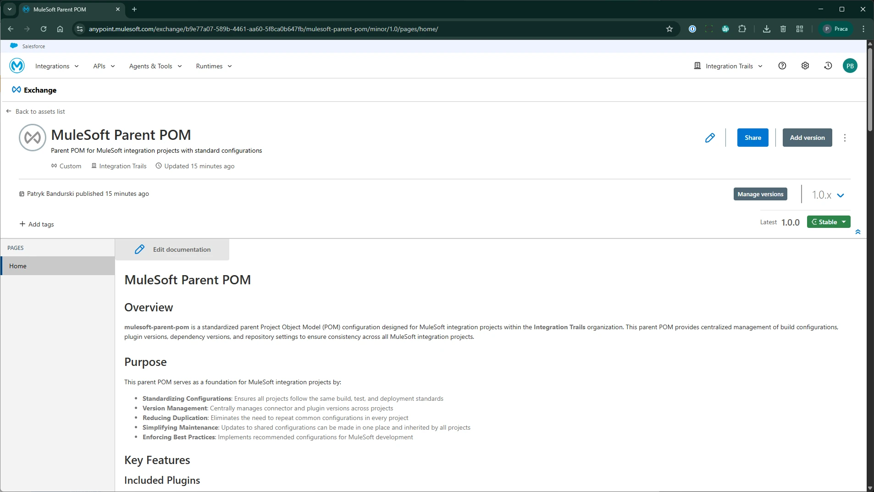The width and height of the screenshot is (874, 492).
Task: Click the pencil edit asset icon
Action: 710,138
